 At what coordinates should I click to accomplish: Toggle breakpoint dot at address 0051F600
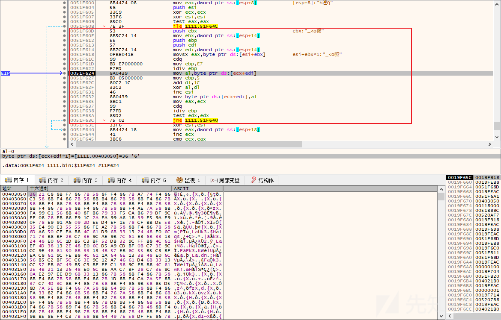click(x=65, y=3)
